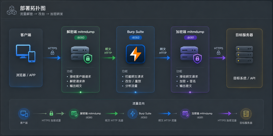Click the 流量走向 section heading
Viewport: 273px width, 136px height.
coord(139,104)
